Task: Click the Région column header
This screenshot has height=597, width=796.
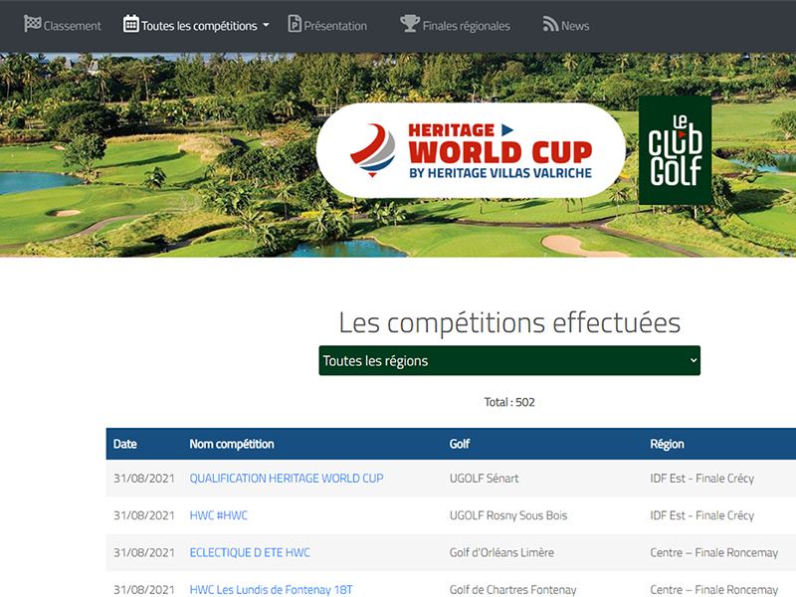Action: click(x=667, y=444)
